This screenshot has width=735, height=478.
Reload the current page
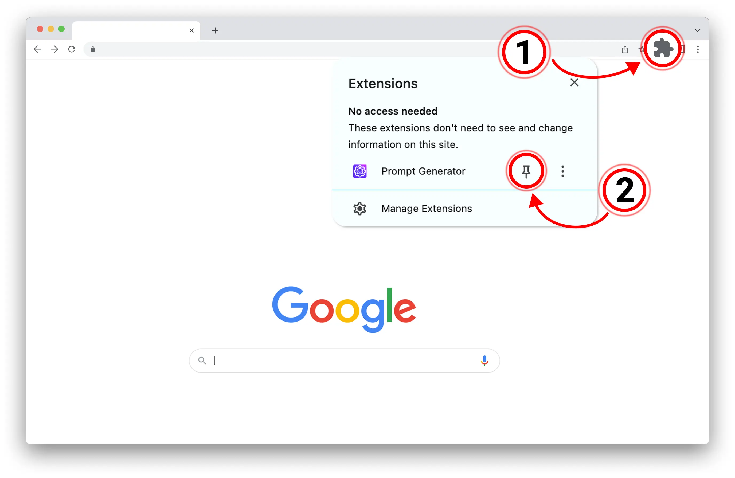pyautogui.click(x=72, y=49)
